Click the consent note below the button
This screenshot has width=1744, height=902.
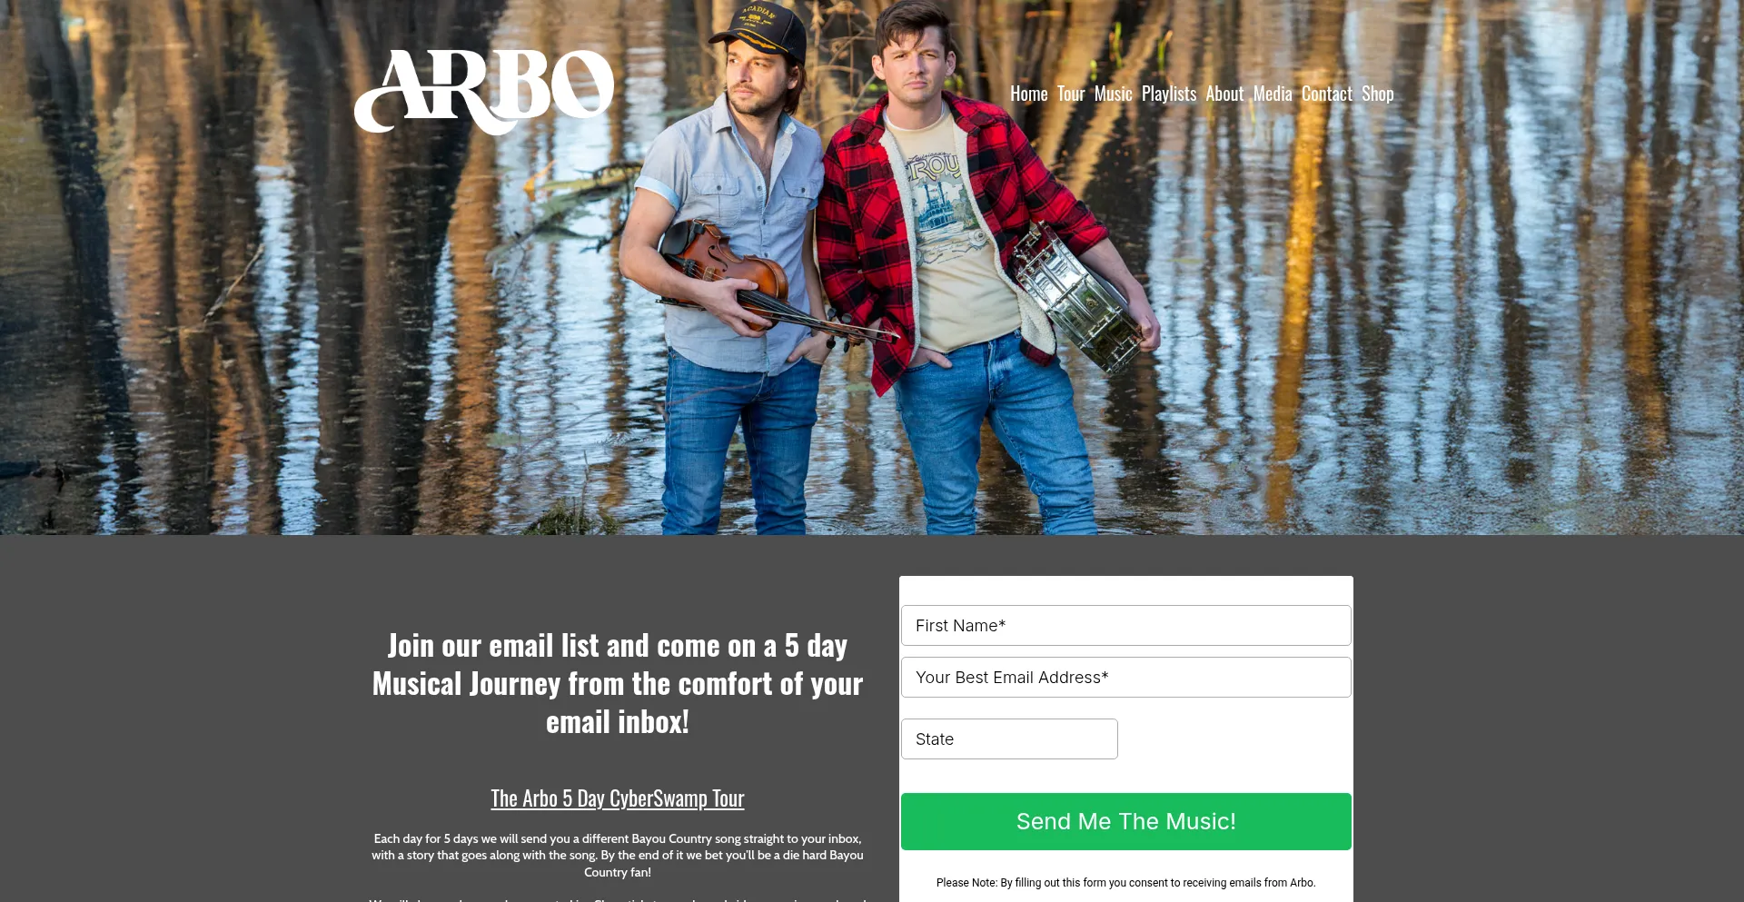pyautogui.click(x=1125, y=882)
